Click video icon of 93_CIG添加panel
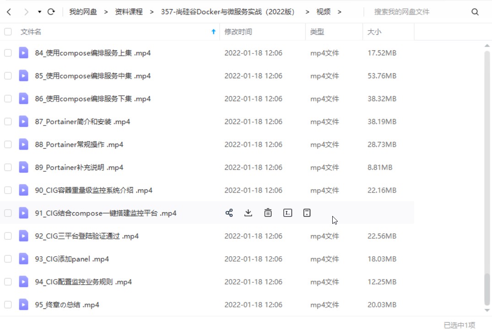Screen dimensions: 492x334 23,259
